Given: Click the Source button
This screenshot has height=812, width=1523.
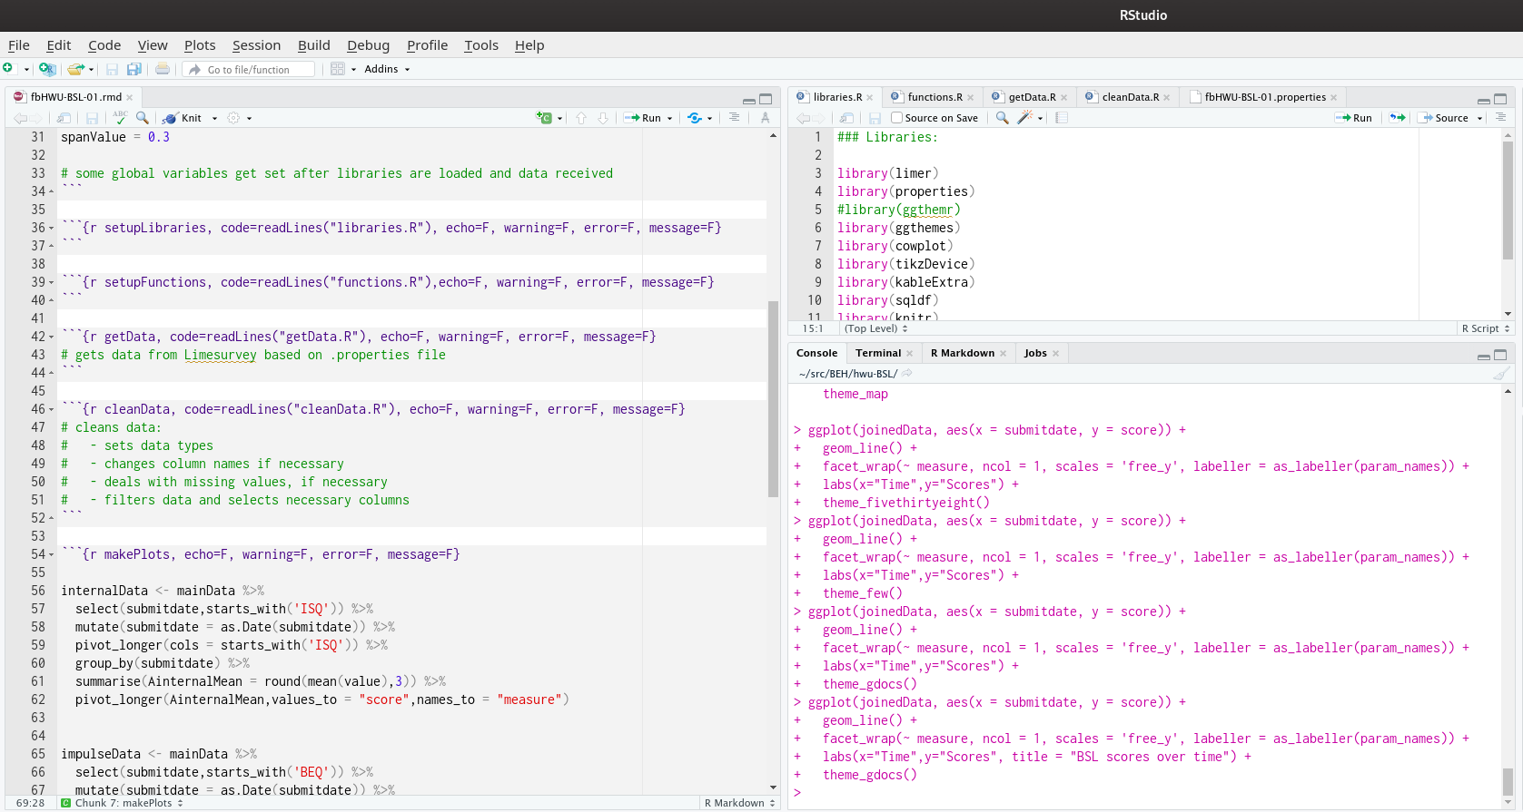Looking at the screenshot, I should 1444,118.
